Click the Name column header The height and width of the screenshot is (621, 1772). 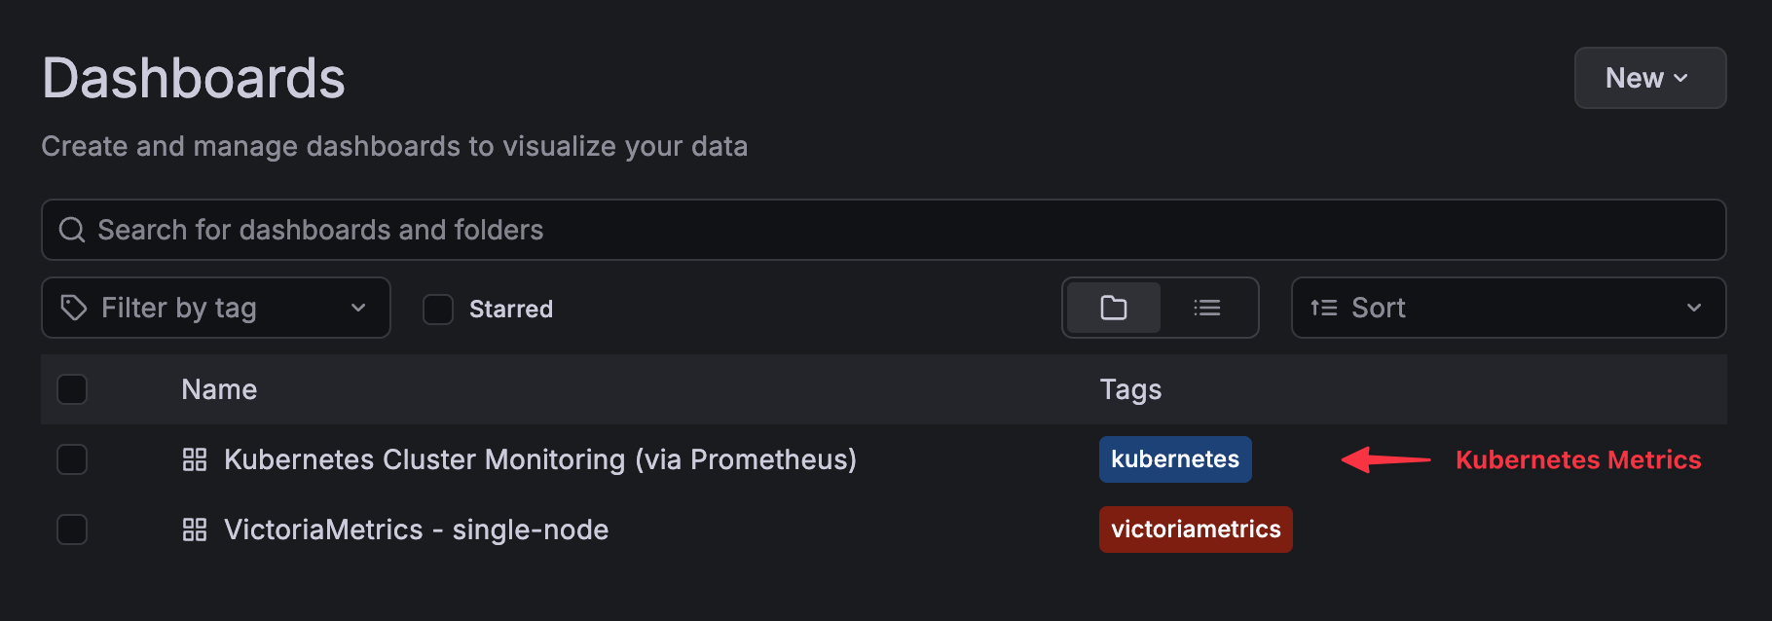pyautogui.click(x=219, y=389)
